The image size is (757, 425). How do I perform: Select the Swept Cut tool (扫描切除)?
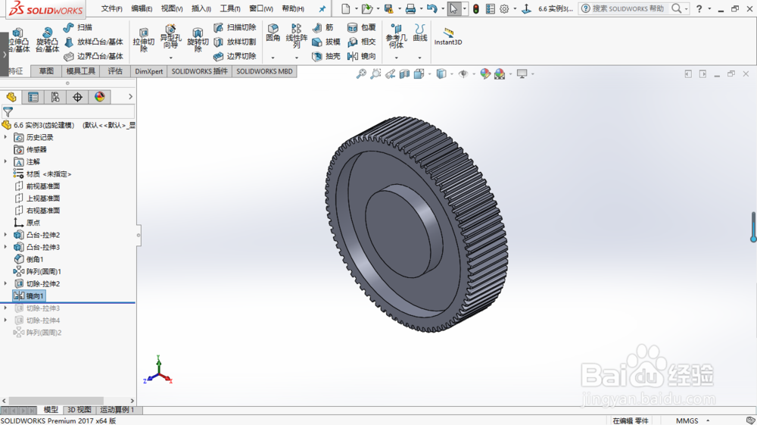pos(235,27)
